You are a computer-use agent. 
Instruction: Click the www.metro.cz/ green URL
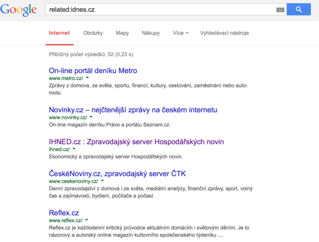click(x=66, y=78)
